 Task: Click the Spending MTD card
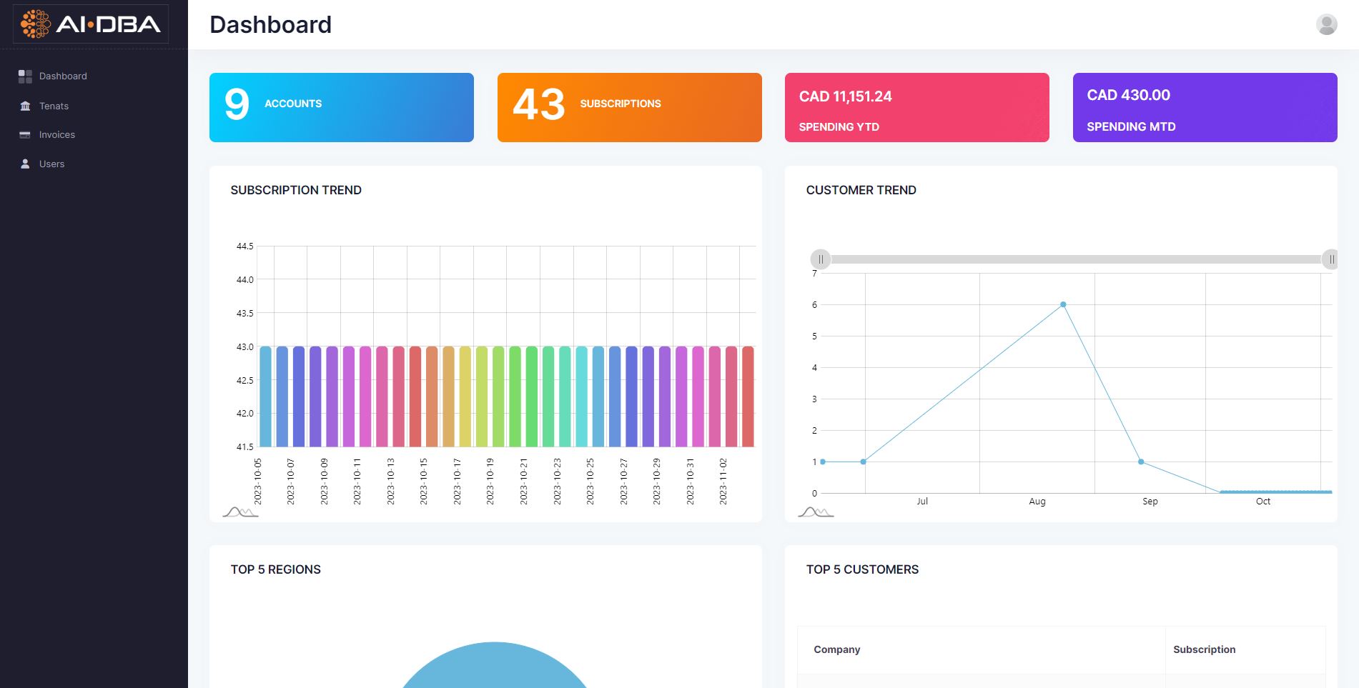(x=1205, y=107)
